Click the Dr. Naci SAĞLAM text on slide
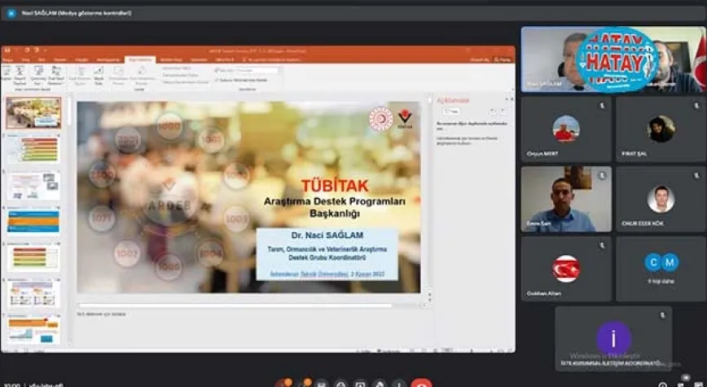This screenshot has height=387, width=707. tap(327, 235)
